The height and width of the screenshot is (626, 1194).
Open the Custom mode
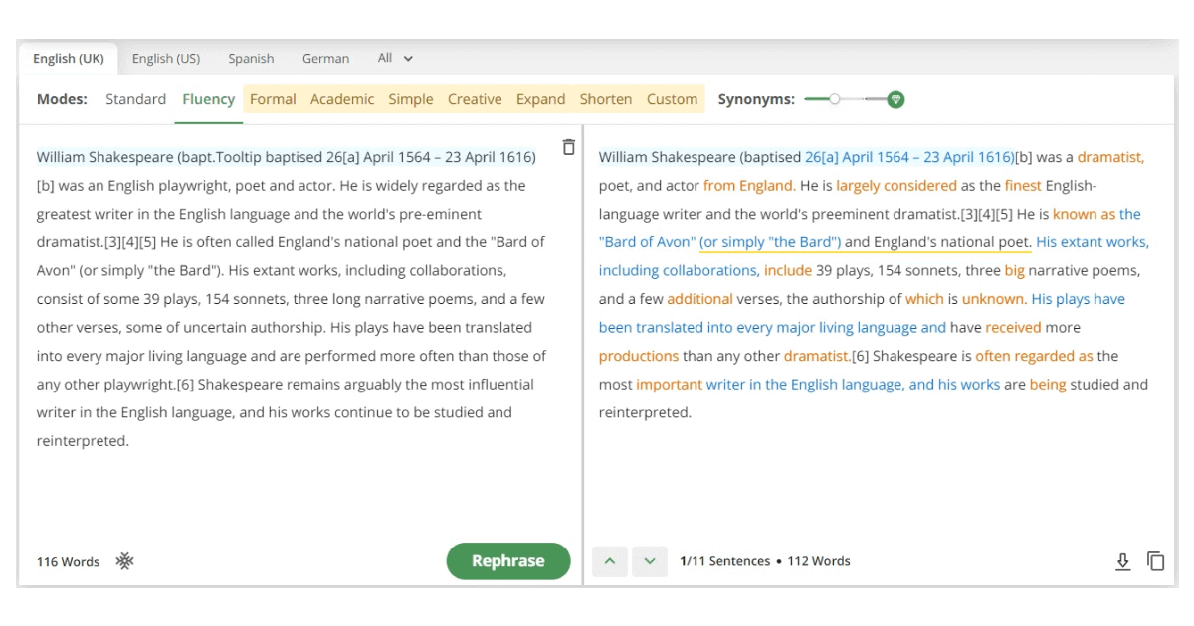673,99
